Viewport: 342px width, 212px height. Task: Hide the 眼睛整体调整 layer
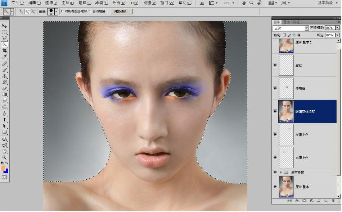pos(275,111)
